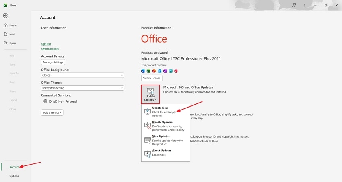
Task: Click the Sign out link
Action: click(46, 44)
